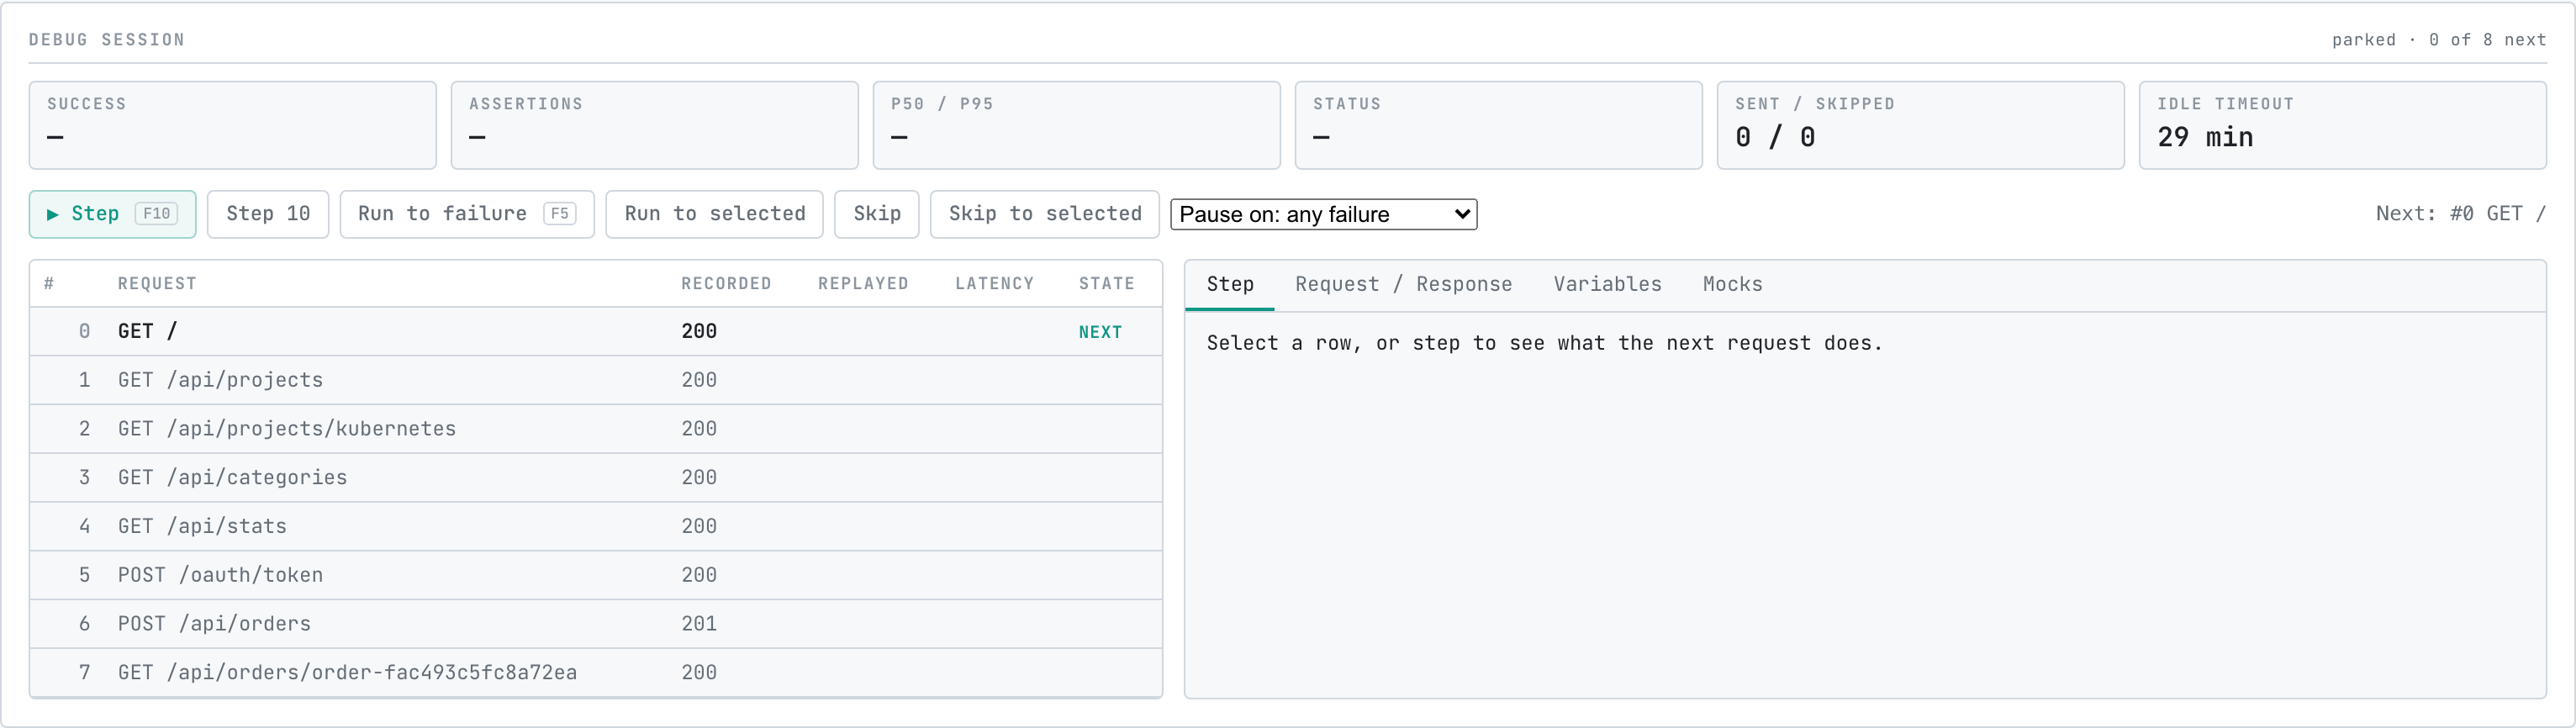Image resolution: width=2576 pixels, height=728 pixels.
Task: Click the SENT / SKIPPED 0 / 0 card
Action: tap(1921, 125)
